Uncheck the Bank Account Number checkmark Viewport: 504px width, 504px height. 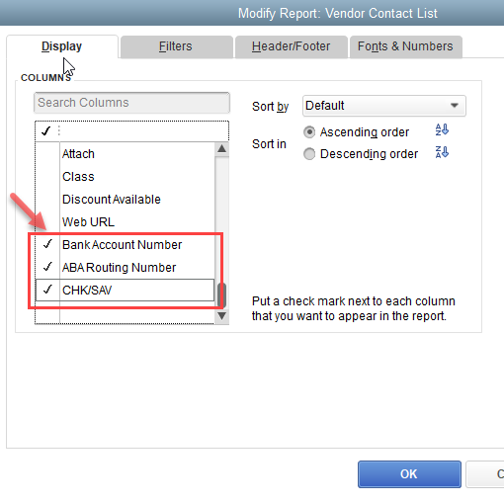(47, 244)
